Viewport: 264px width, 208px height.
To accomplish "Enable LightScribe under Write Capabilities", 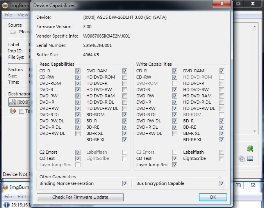I will click(x=221, y=158).
